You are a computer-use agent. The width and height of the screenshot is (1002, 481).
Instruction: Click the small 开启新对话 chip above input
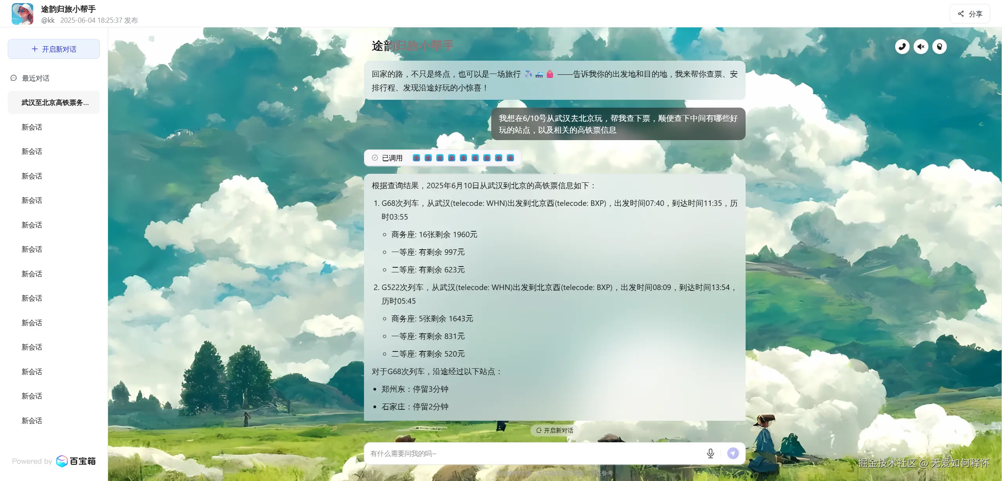click(554, 431)
